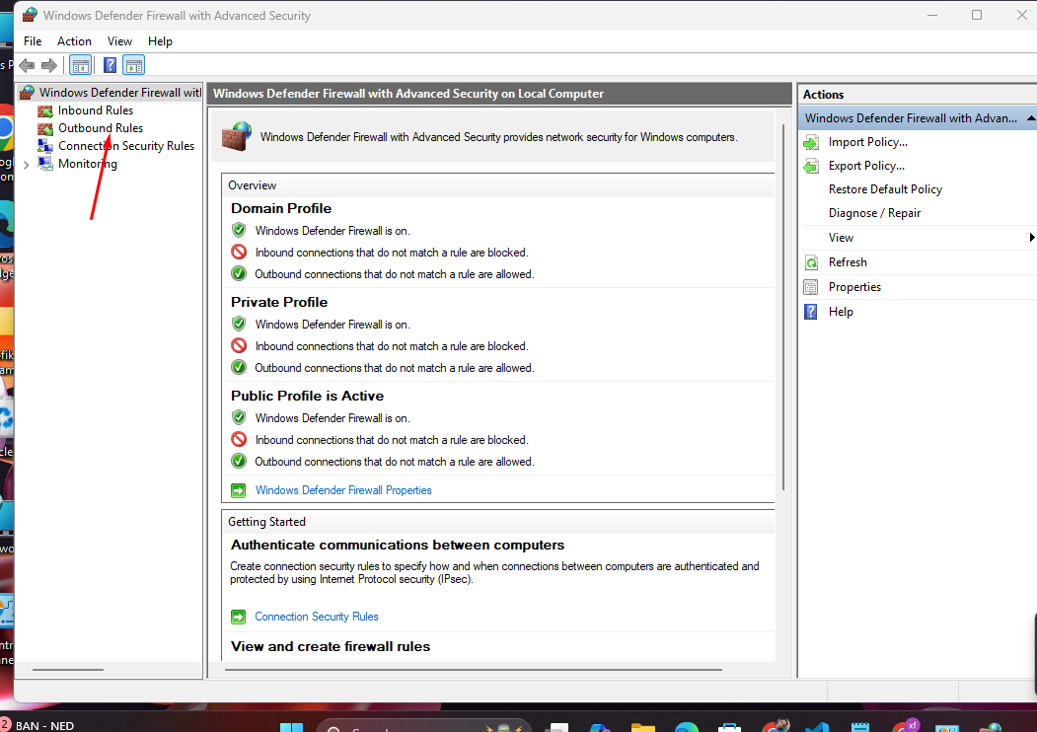The width and height of the screenshot is (1037, 732).
Task: Click the Back arrow toolbar icon
Action: pos(27,65)
